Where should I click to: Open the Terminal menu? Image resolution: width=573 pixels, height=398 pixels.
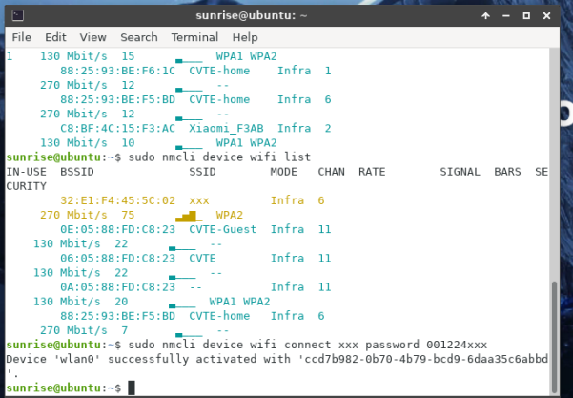(x=194, y=37)
